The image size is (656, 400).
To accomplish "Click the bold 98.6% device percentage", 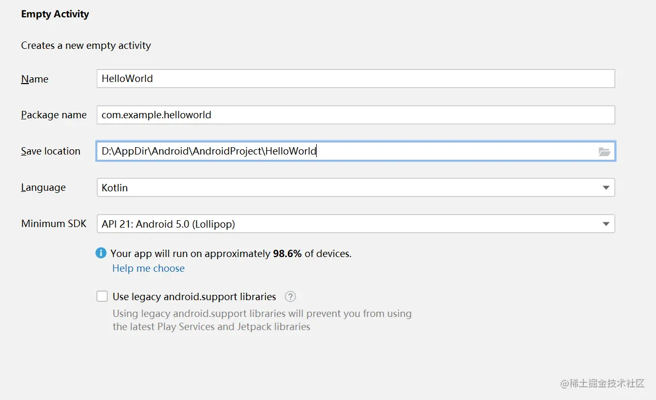I will 287,253.
